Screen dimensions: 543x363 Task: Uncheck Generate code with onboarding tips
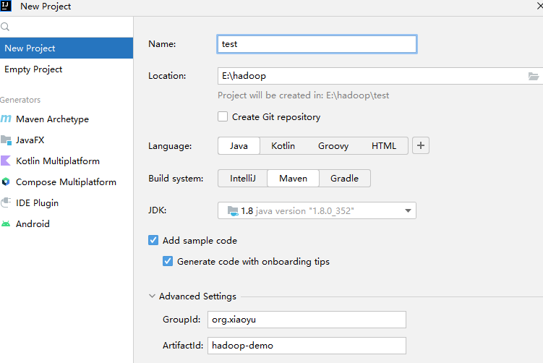168,261
